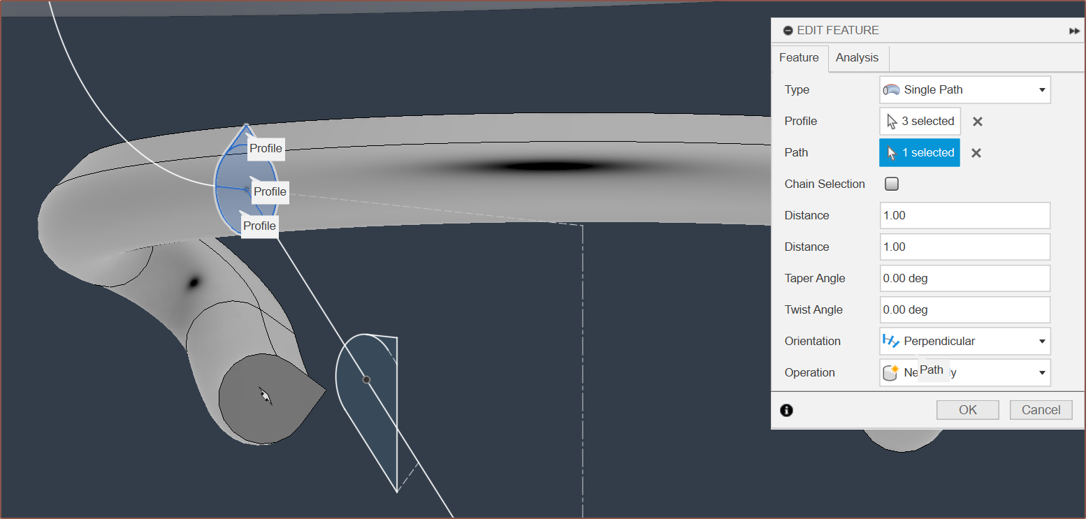Clear the Path selection with X icon
Screen dimensions: 1086x519
click(x=976, y=153)
